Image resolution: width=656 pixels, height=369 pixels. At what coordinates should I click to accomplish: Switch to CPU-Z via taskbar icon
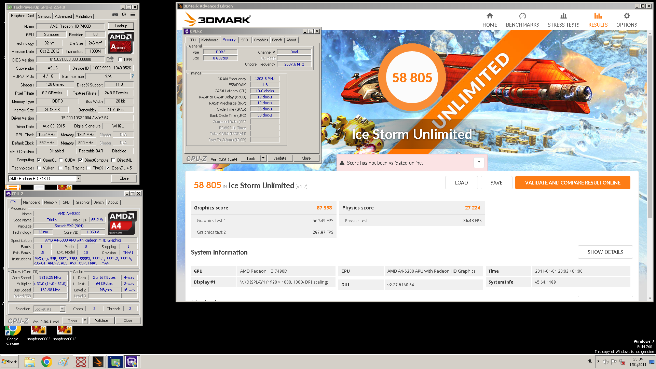(132, 362)
